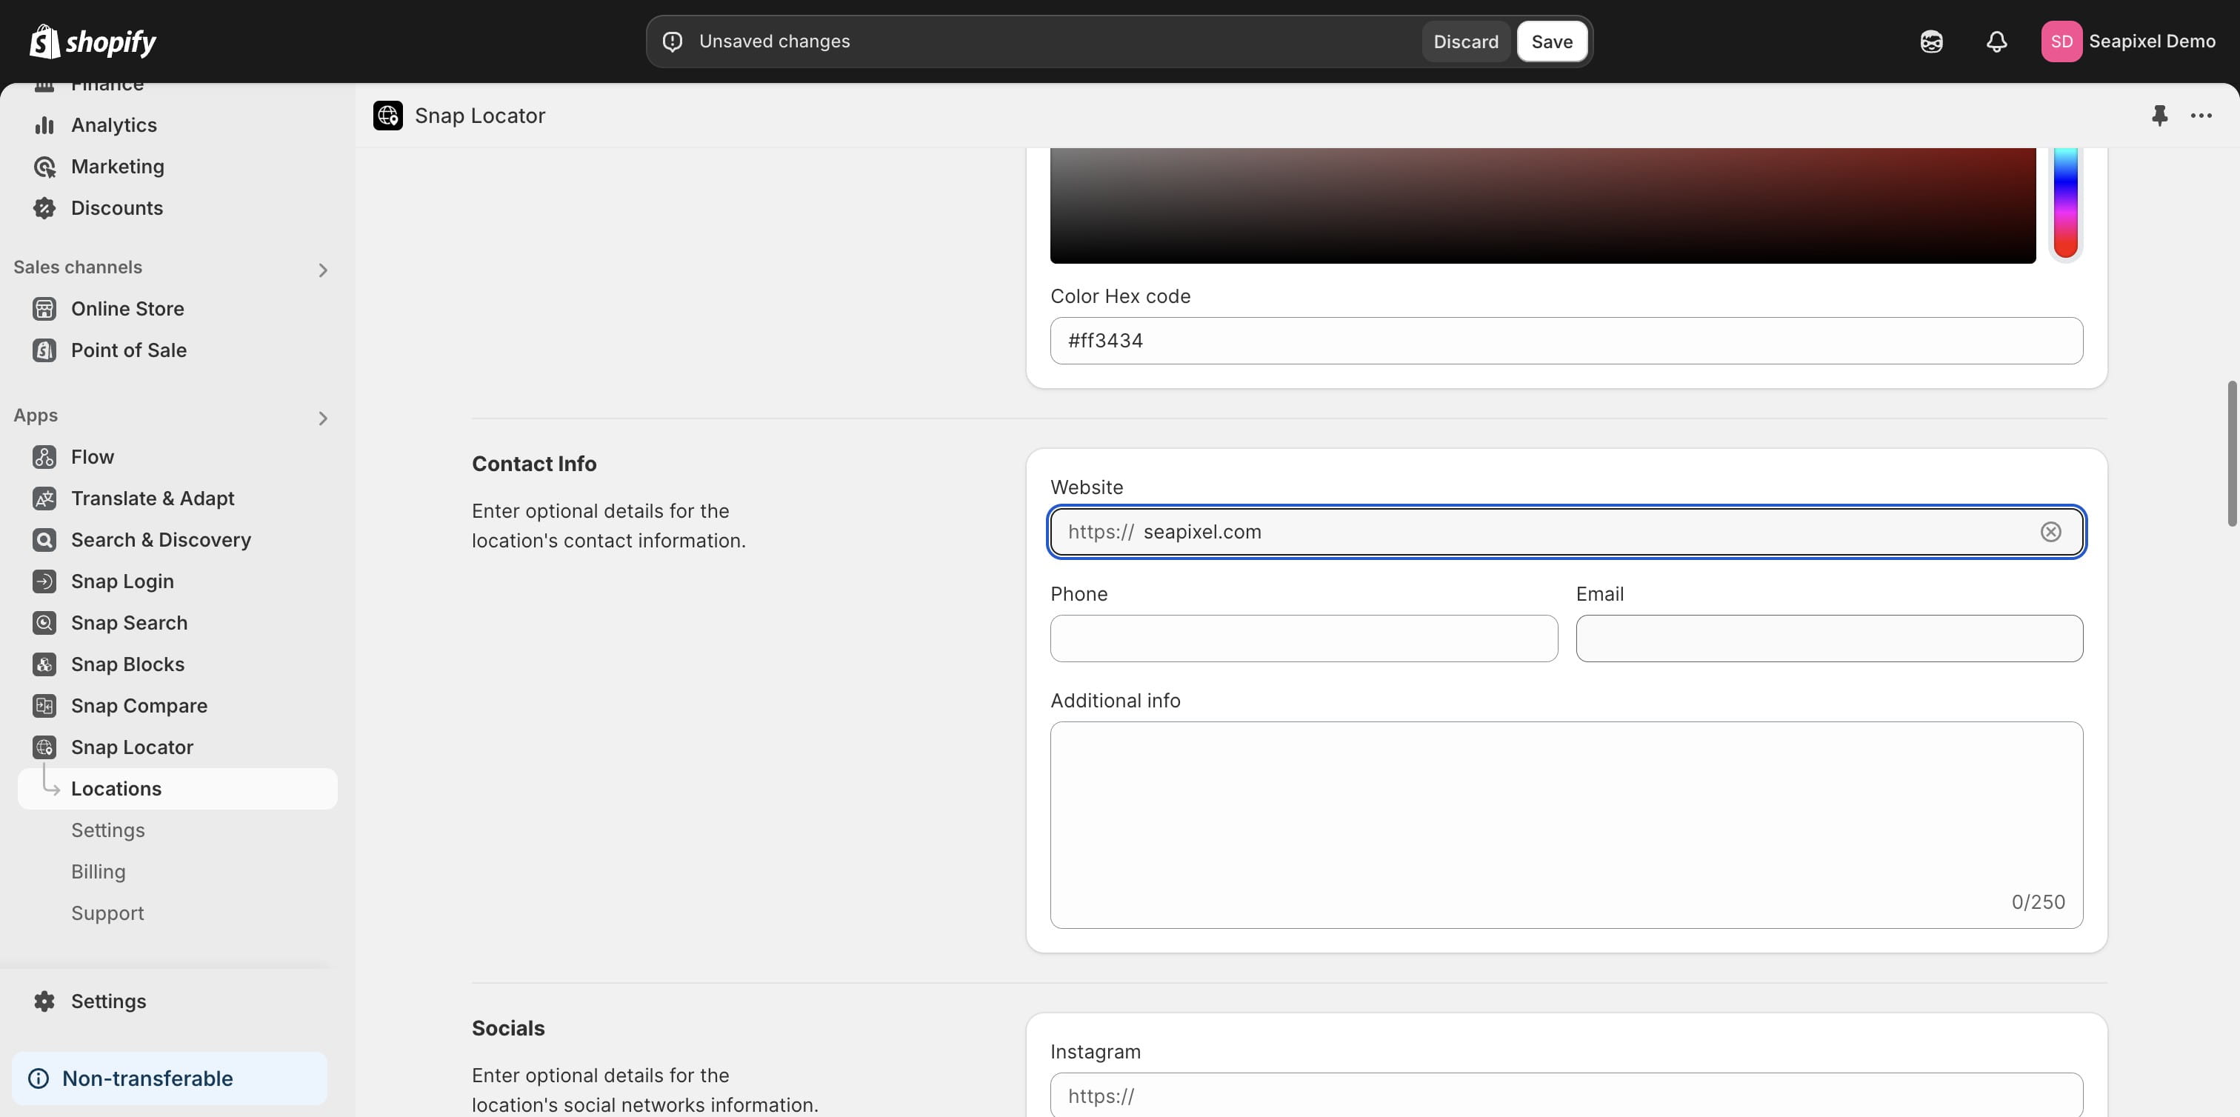Click the Color Hex code field
This screenshot has width=2240, height=1117.
(1565, 341)
